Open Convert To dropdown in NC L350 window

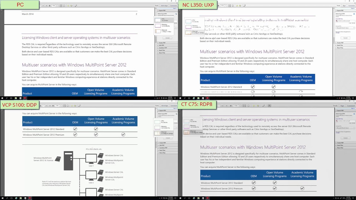pos(345,28)
